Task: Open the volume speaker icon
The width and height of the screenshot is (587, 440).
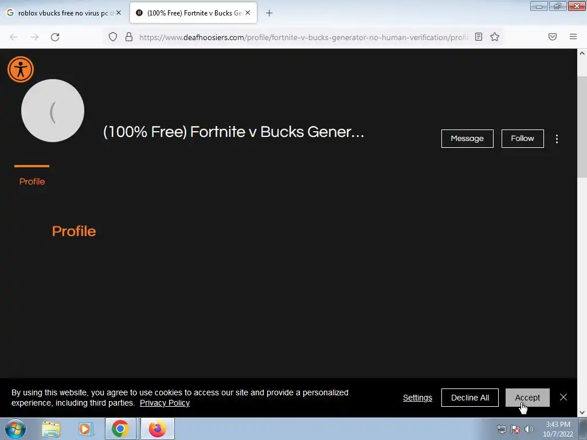Action: pyautogui.click(x=529, y=429)
